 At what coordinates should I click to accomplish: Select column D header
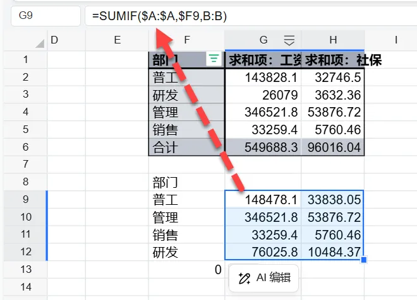coord(66,40)
